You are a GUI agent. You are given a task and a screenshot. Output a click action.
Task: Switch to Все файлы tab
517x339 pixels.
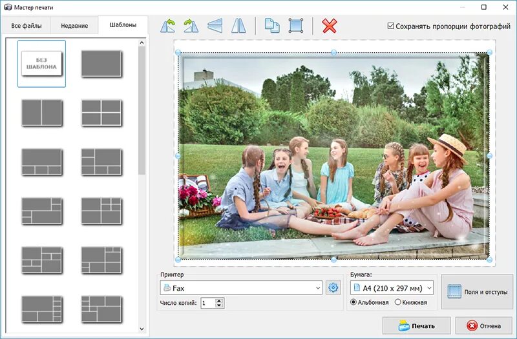pyautogui.click(x=26, y=26)
